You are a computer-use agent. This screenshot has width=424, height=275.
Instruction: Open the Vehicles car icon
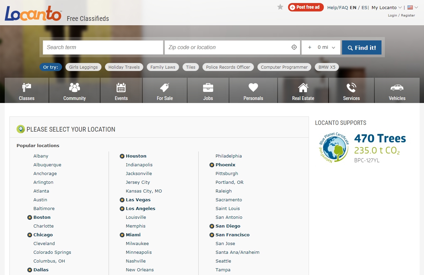pos(397,88)
